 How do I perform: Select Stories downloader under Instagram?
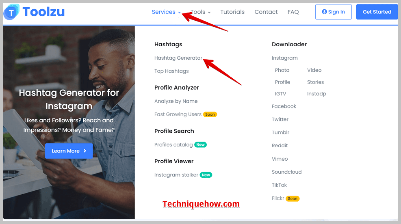316,82
